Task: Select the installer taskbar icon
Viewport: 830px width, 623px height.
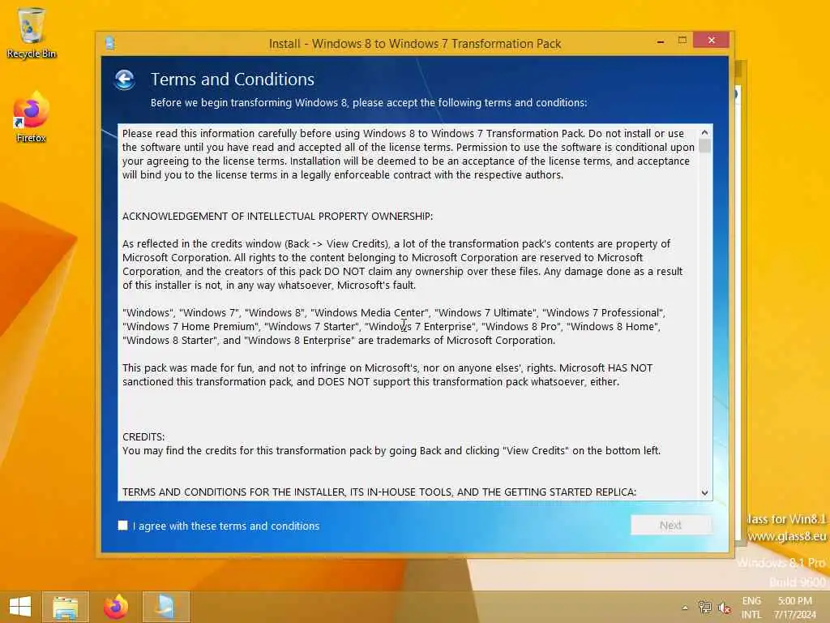Action: click(165, 607)
